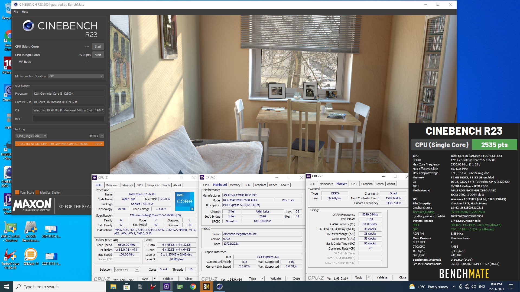Show hidden icons in the system tray
520x292 pixels.
454,287
